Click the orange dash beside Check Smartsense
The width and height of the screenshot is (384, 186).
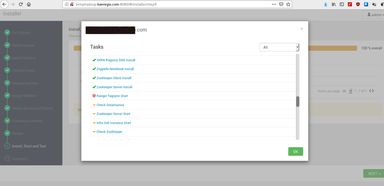tap(94, 105)
